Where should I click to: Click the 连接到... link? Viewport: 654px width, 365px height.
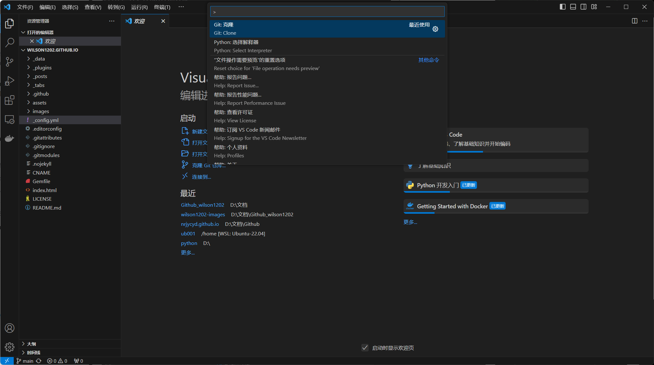pos(201,177)
